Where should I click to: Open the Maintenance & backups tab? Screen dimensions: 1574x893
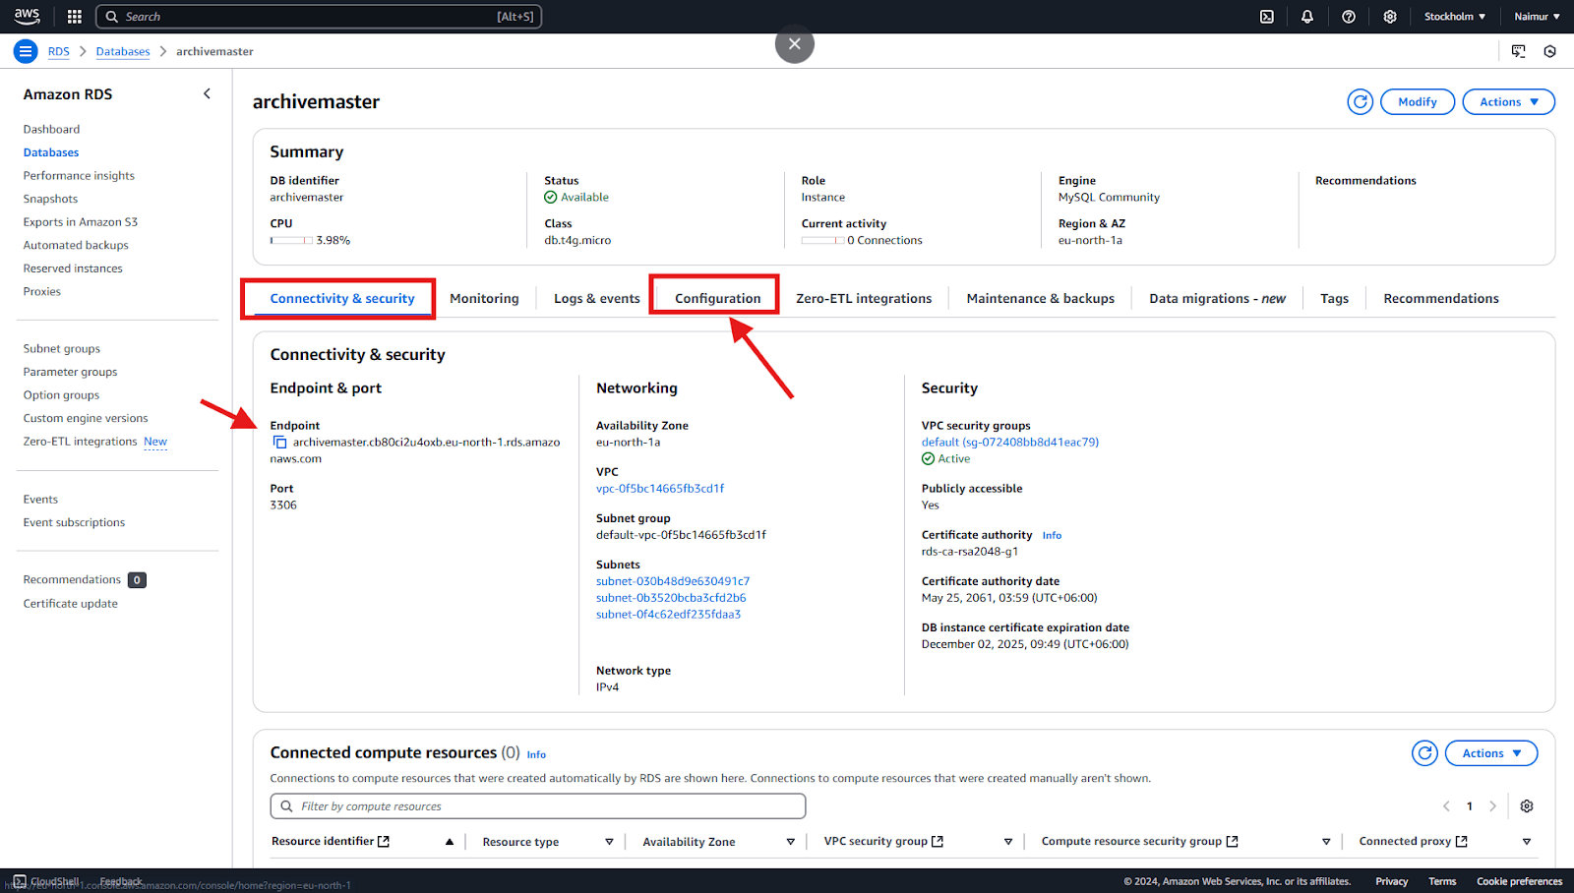(1041, 298)
